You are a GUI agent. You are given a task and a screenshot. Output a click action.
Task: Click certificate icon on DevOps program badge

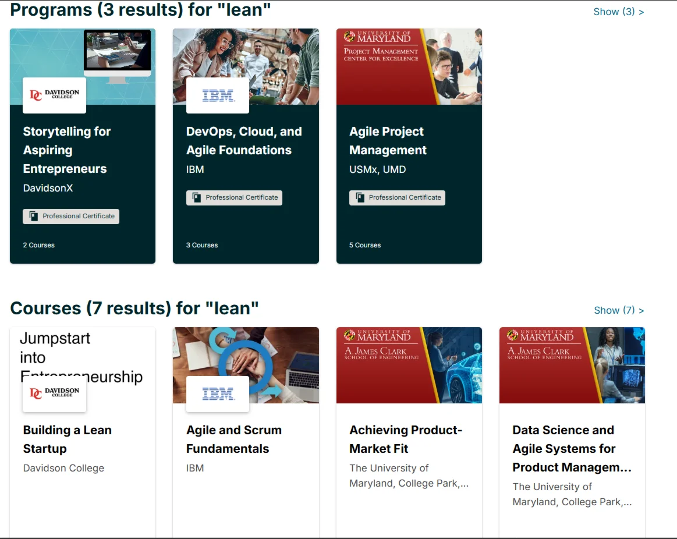click(196, 197)
